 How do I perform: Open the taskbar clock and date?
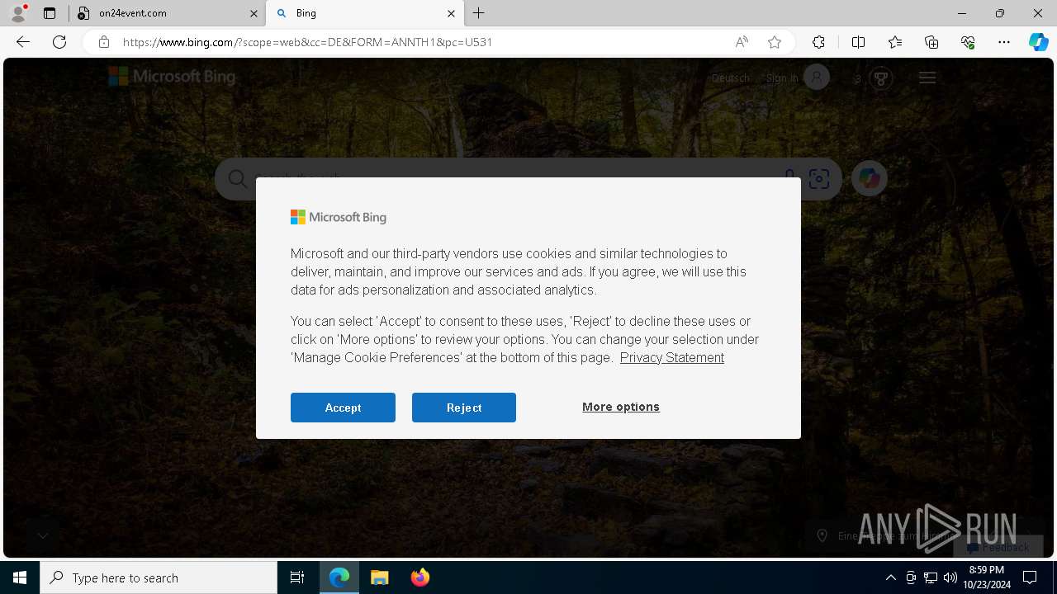(987, 577)
